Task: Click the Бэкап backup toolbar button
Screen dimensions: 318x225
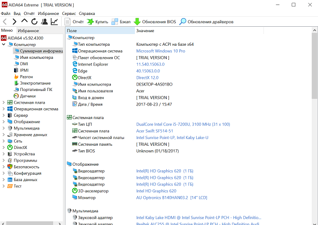Action: tap(121, 22)
